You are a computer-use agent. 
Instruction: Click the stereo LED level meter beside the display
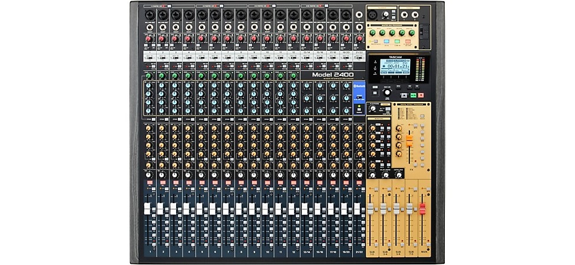pos(421,69)
